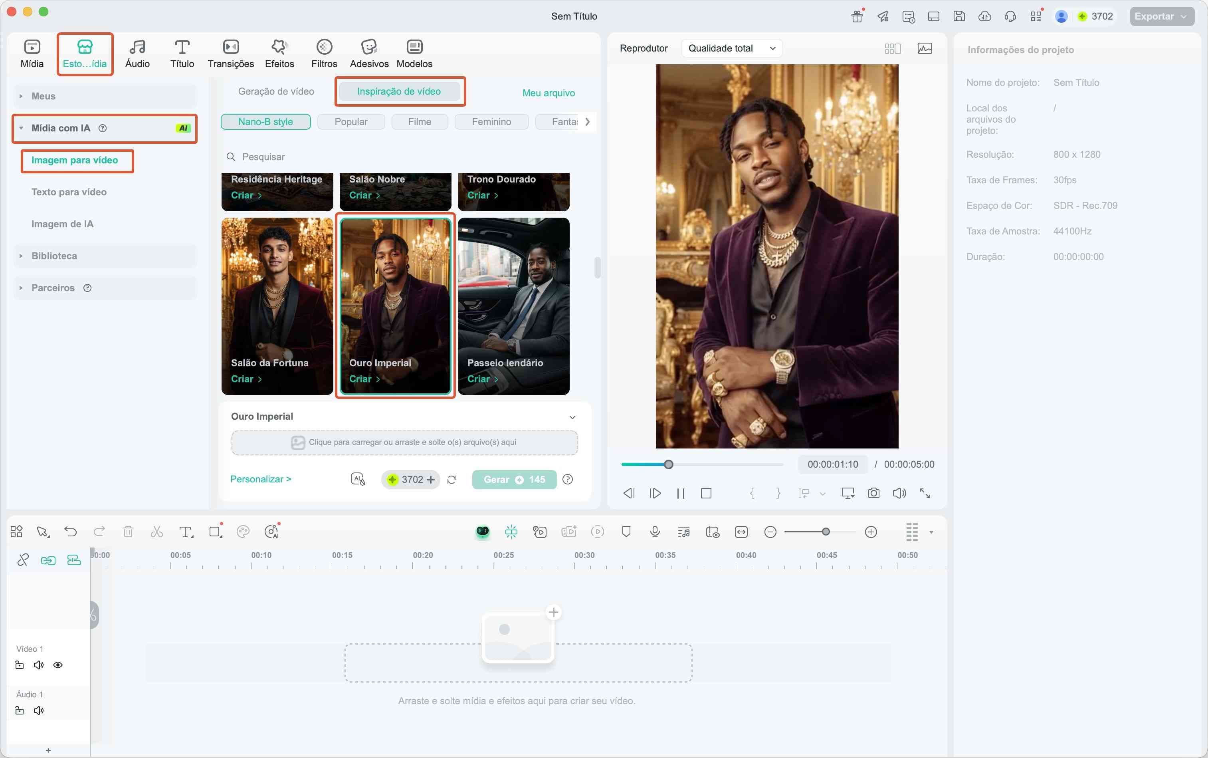
Task: Open the gift promotions icon in the titlebar
Action: pos(856,16)
